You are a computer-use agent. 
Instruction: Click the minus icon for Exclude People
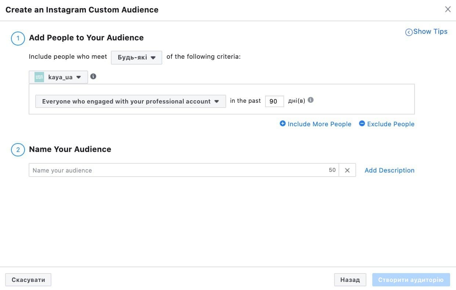362,124
